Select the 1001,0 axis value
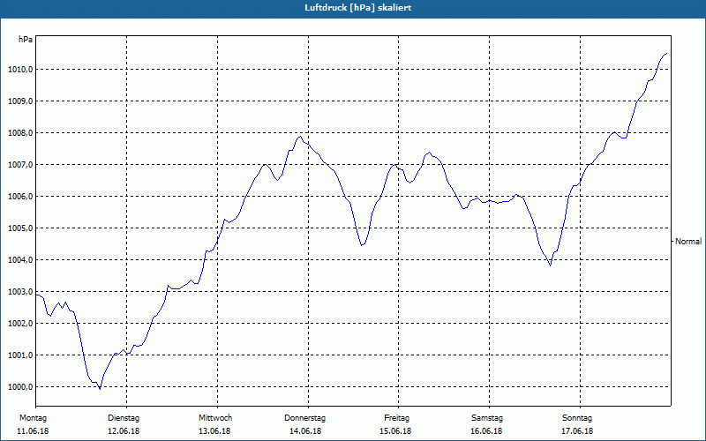Screen dimensions: 706x441 (x=20, y=355)
